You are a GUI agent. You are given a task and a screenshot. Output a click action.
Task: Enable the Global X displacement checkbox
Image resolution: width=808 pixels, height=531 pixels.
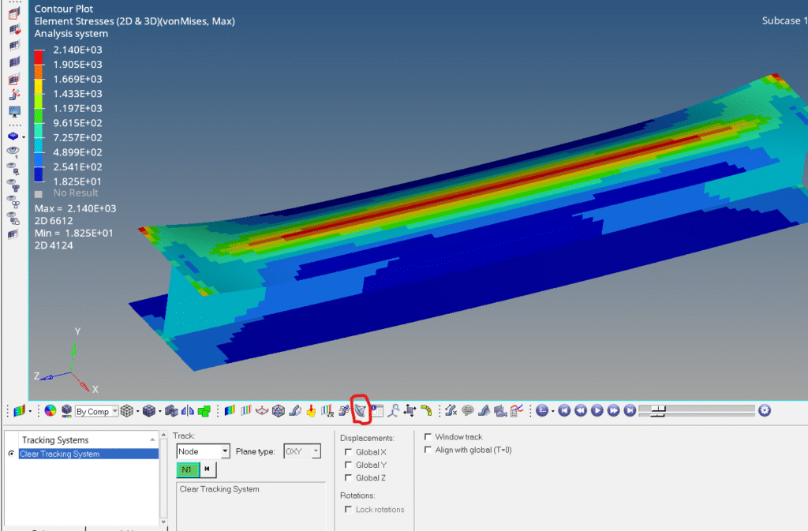(x=350, y=452)
